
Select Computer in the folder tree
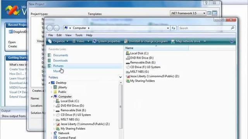pyautogui.click(x=65, y=97)
